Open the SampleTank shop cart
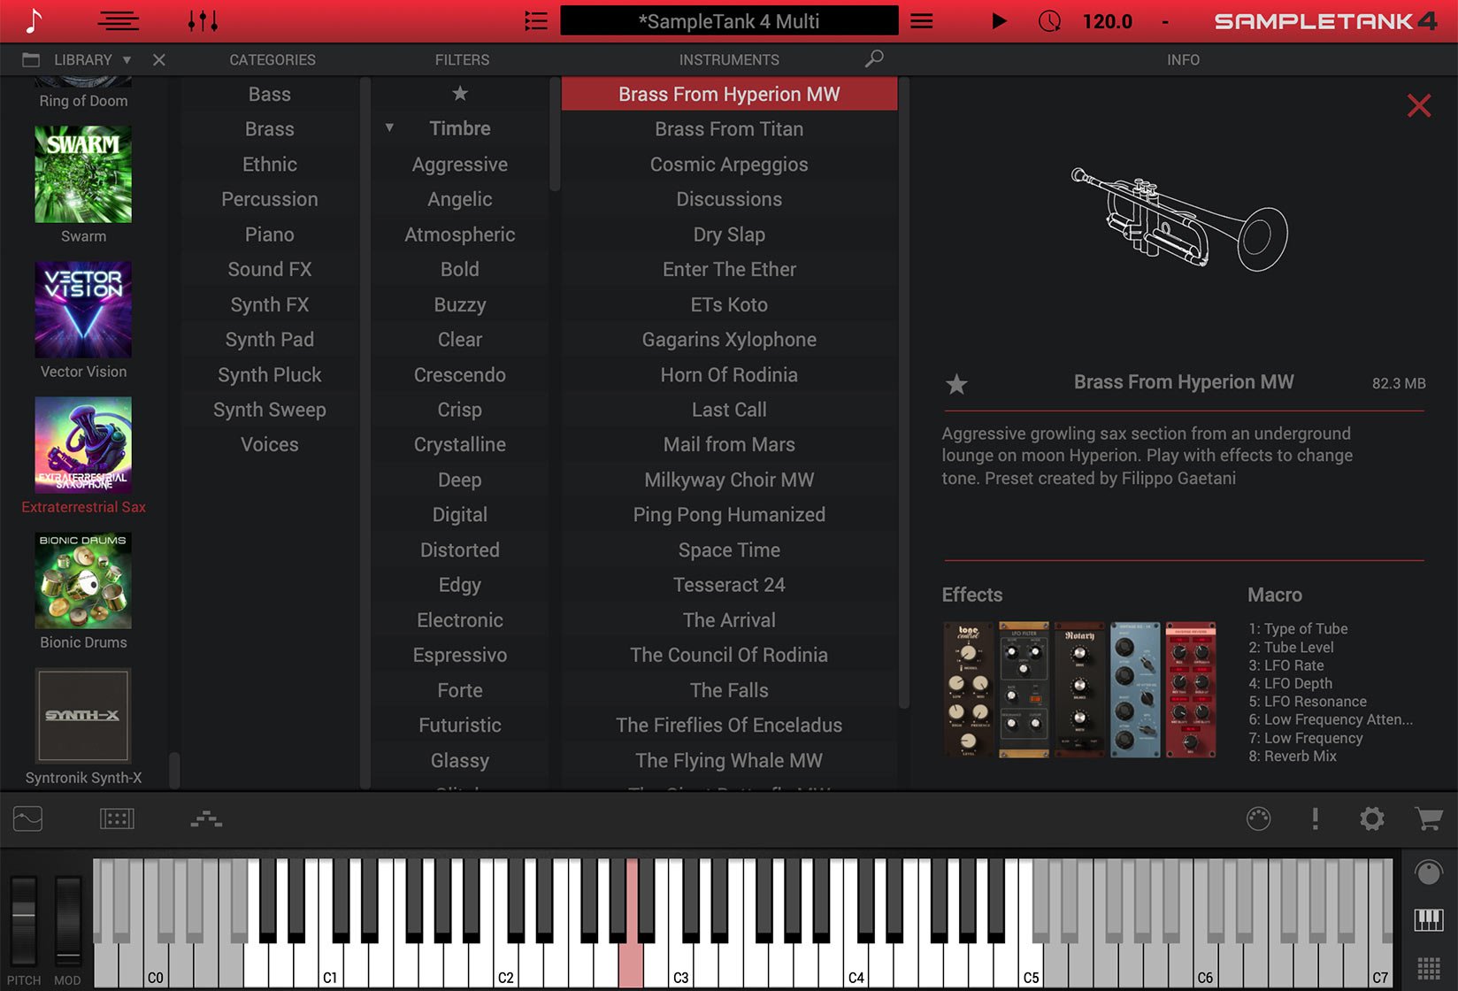1458x991 pixels. click(x=1430, y=820)
